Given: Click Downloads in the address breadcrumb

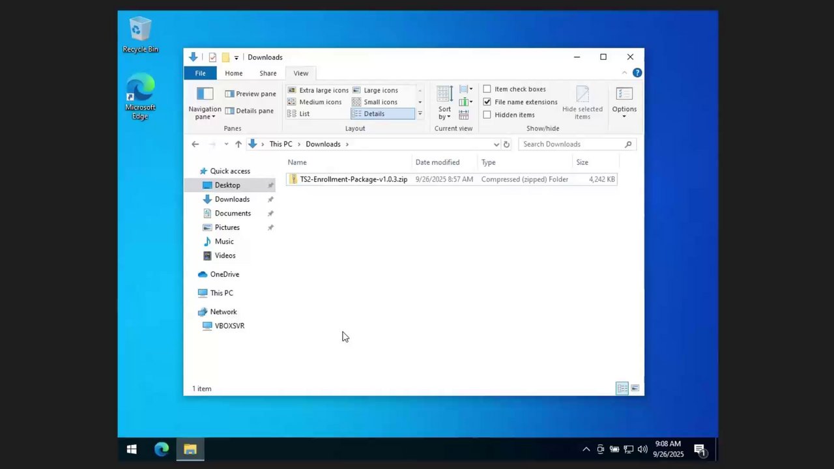Looking at the screenshot, I should 323,144.
